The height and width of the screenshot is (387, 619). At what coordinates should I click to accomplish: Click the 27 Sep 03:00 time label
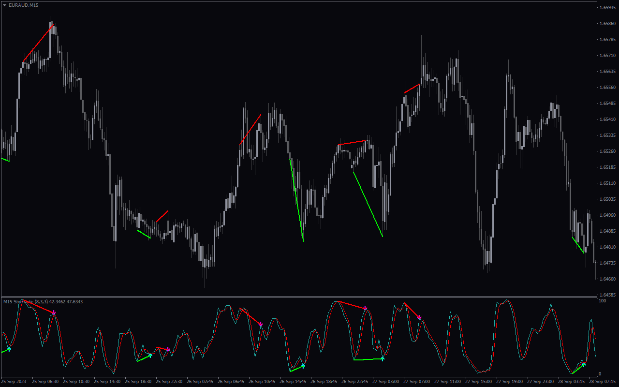point(385,382)
